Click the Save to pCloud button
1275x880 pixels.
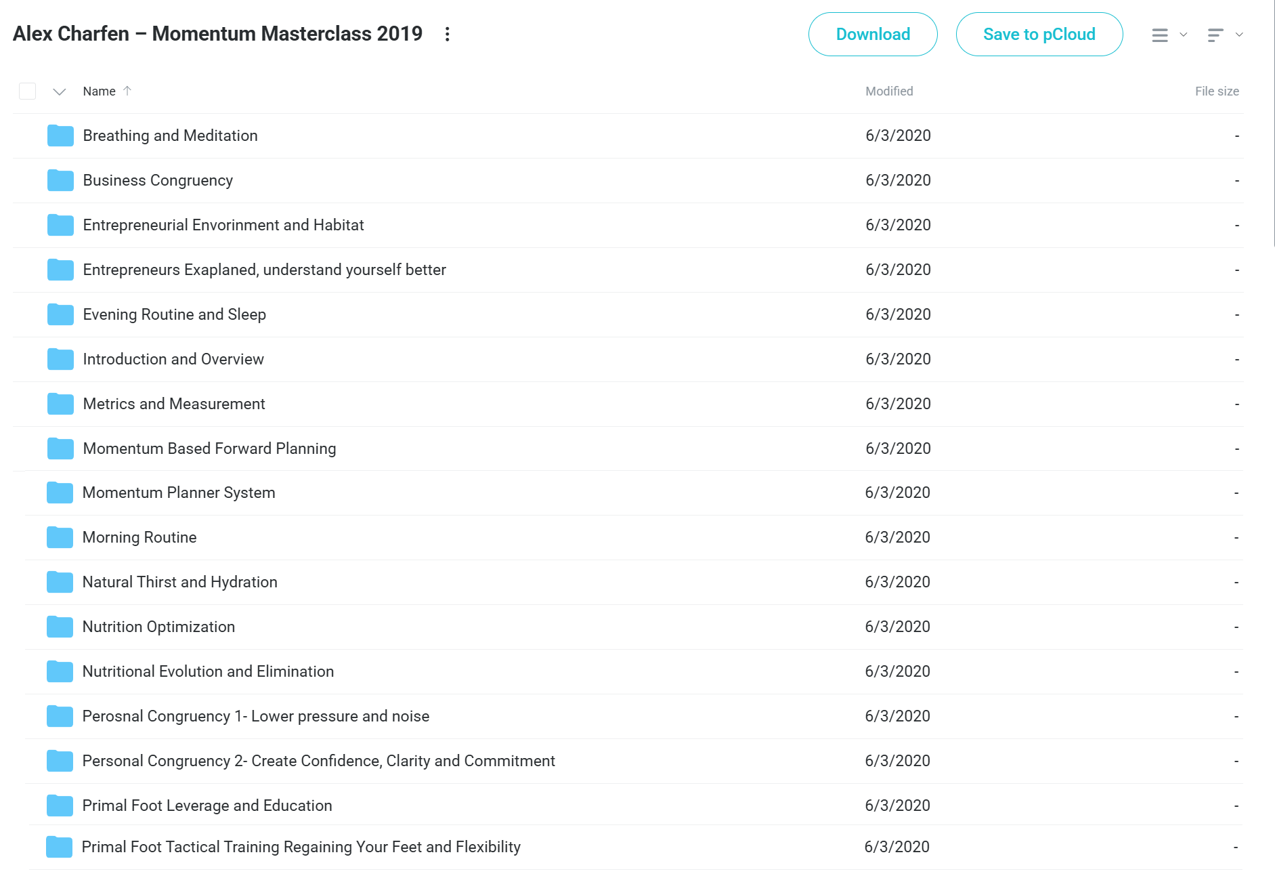point(1039,34)
